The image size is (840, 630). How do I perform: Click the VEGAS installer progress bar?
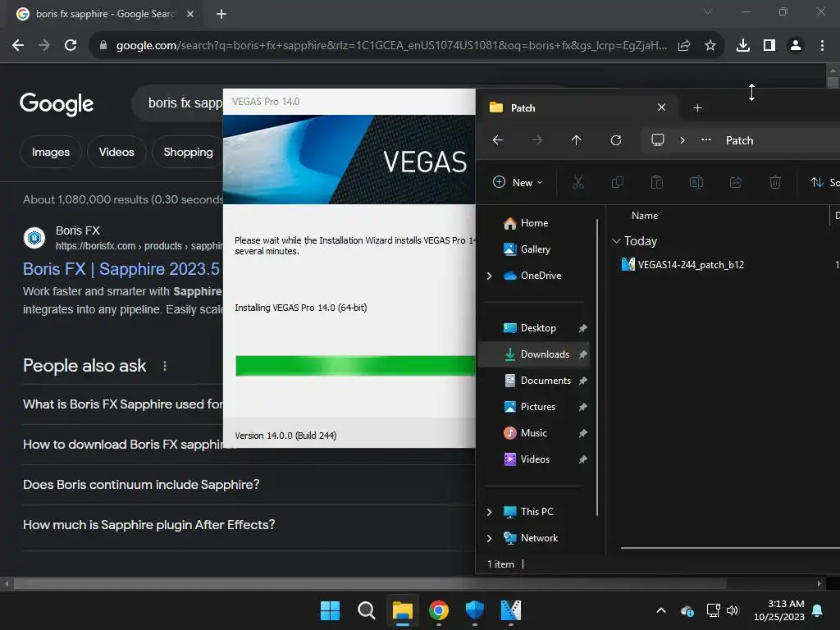354,365
